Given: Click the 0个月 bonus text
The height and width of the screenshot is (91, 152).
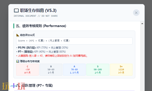Looking at the screenshot, I should click(x=28, y=73).
